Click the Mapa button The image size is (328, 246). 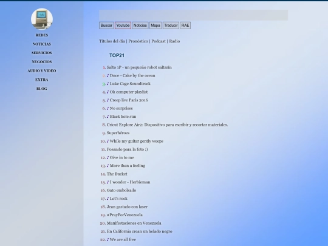[x=155, y=26]
